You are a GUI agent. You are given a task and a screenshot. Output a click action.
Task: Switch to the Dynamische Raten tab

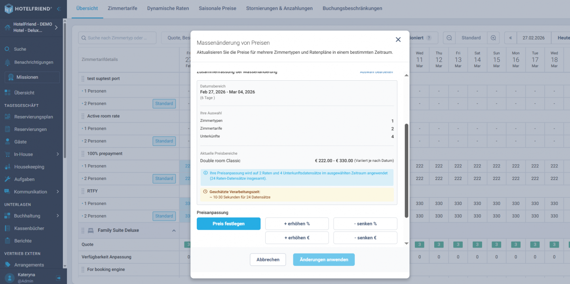(168, 8)
